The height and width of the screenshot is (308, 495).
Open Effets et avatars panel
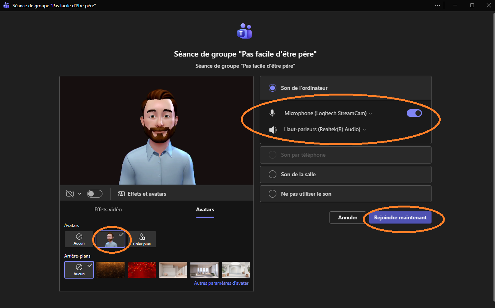142,194
